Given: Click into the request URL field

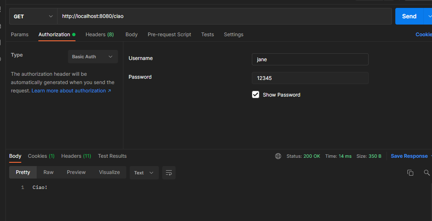Looking at the screenshot, I should click(224, 16).
